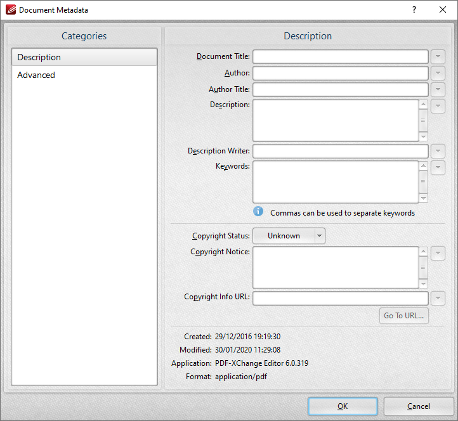Click the Application value PDF-XChange Editor 6.0.319

(262, 363)
